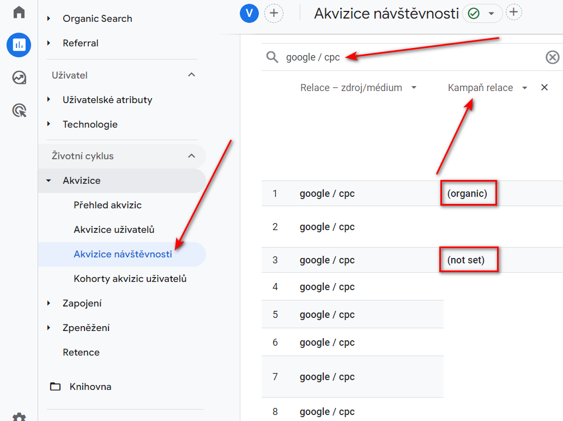Open Přehled akvizic report
The image size is (563, 421).
click(x=107, y=205)
